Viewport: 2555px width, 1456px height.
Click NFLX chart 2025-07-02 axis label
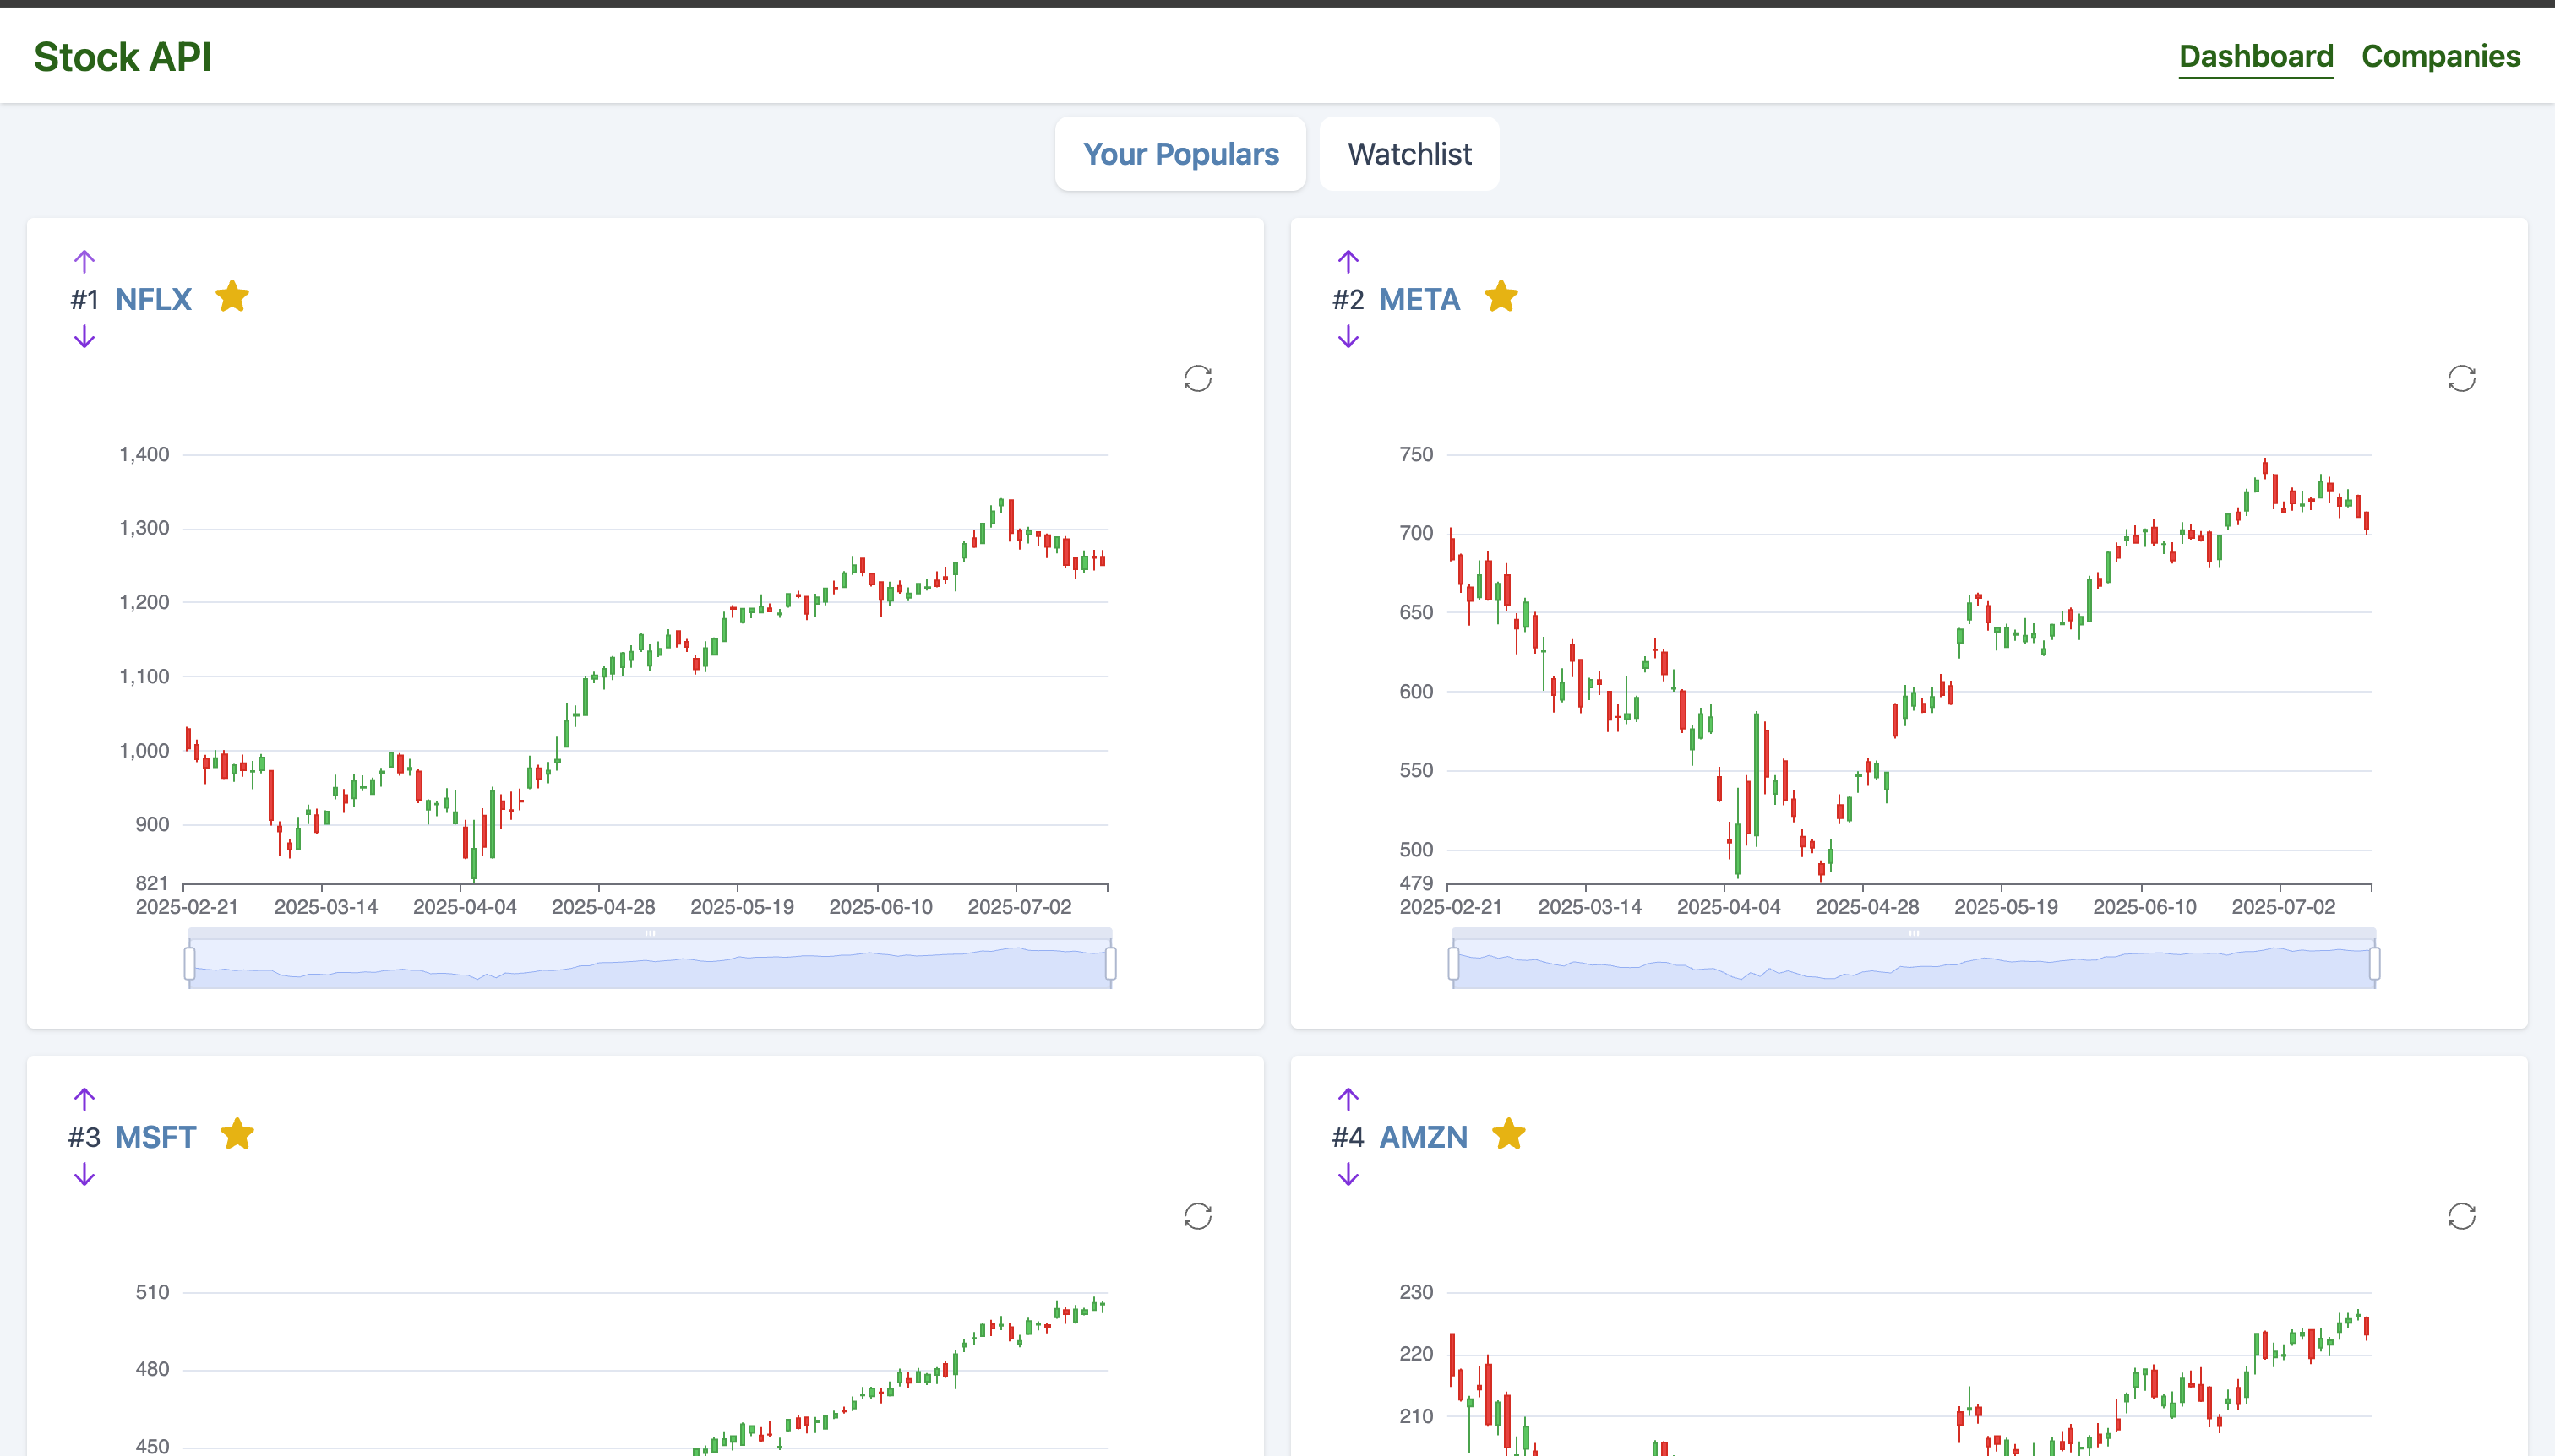click(1020, 907)
